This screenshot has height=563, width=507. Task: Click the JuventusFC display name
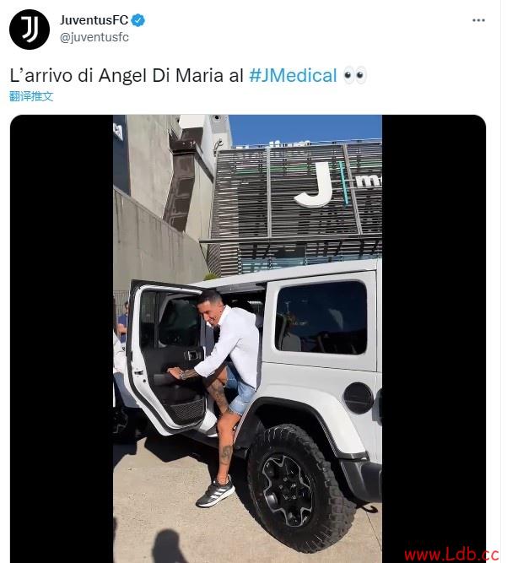(x=94, y=20)
